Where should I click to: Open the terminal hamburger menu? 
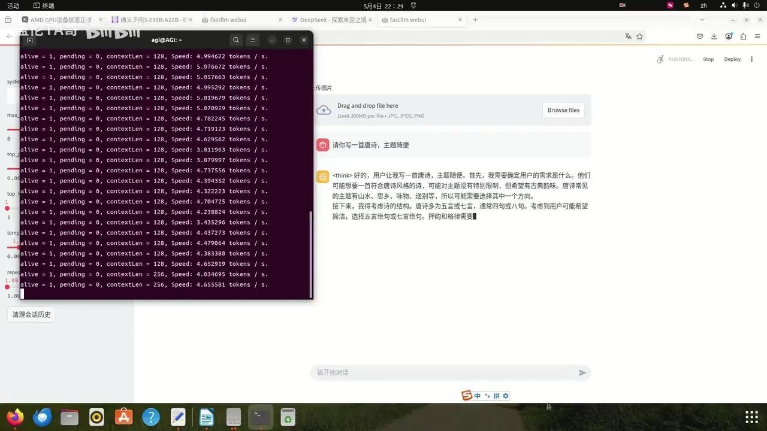[252, 40]
